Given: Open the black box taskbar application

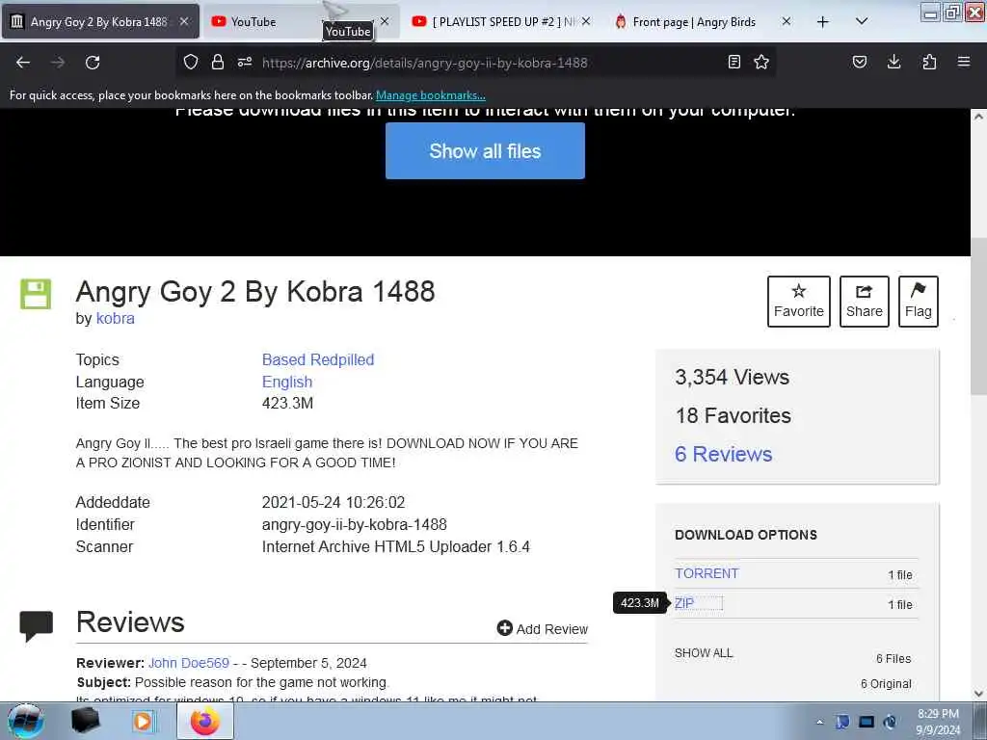Looking at the screenshot, I should click(x=85, y=721).
